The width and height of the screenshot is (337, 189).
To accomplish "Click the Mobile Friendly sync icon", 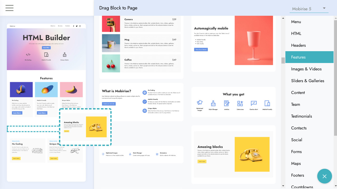I will click(145, 102).
